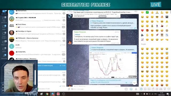Insert the gift box emoji
Screen dimensions: 171x96
click(147, 30)
